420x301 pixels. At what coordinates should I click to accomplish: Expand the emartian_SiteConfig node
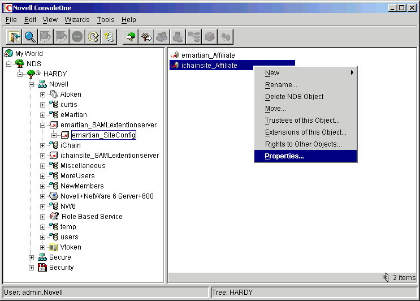[x=54, y=135]
